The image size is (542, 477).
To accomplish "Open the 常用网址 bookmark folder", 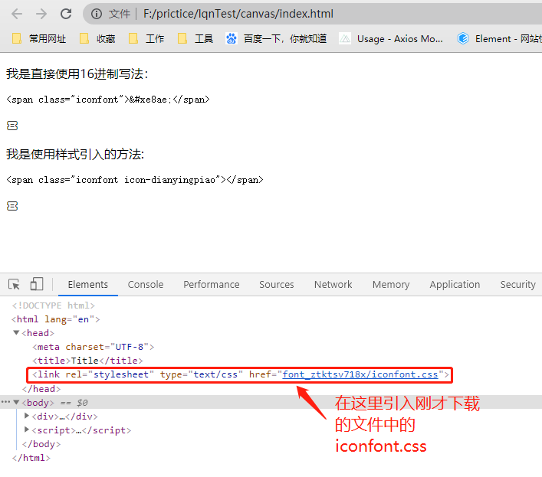I will [x=39, y=38].
